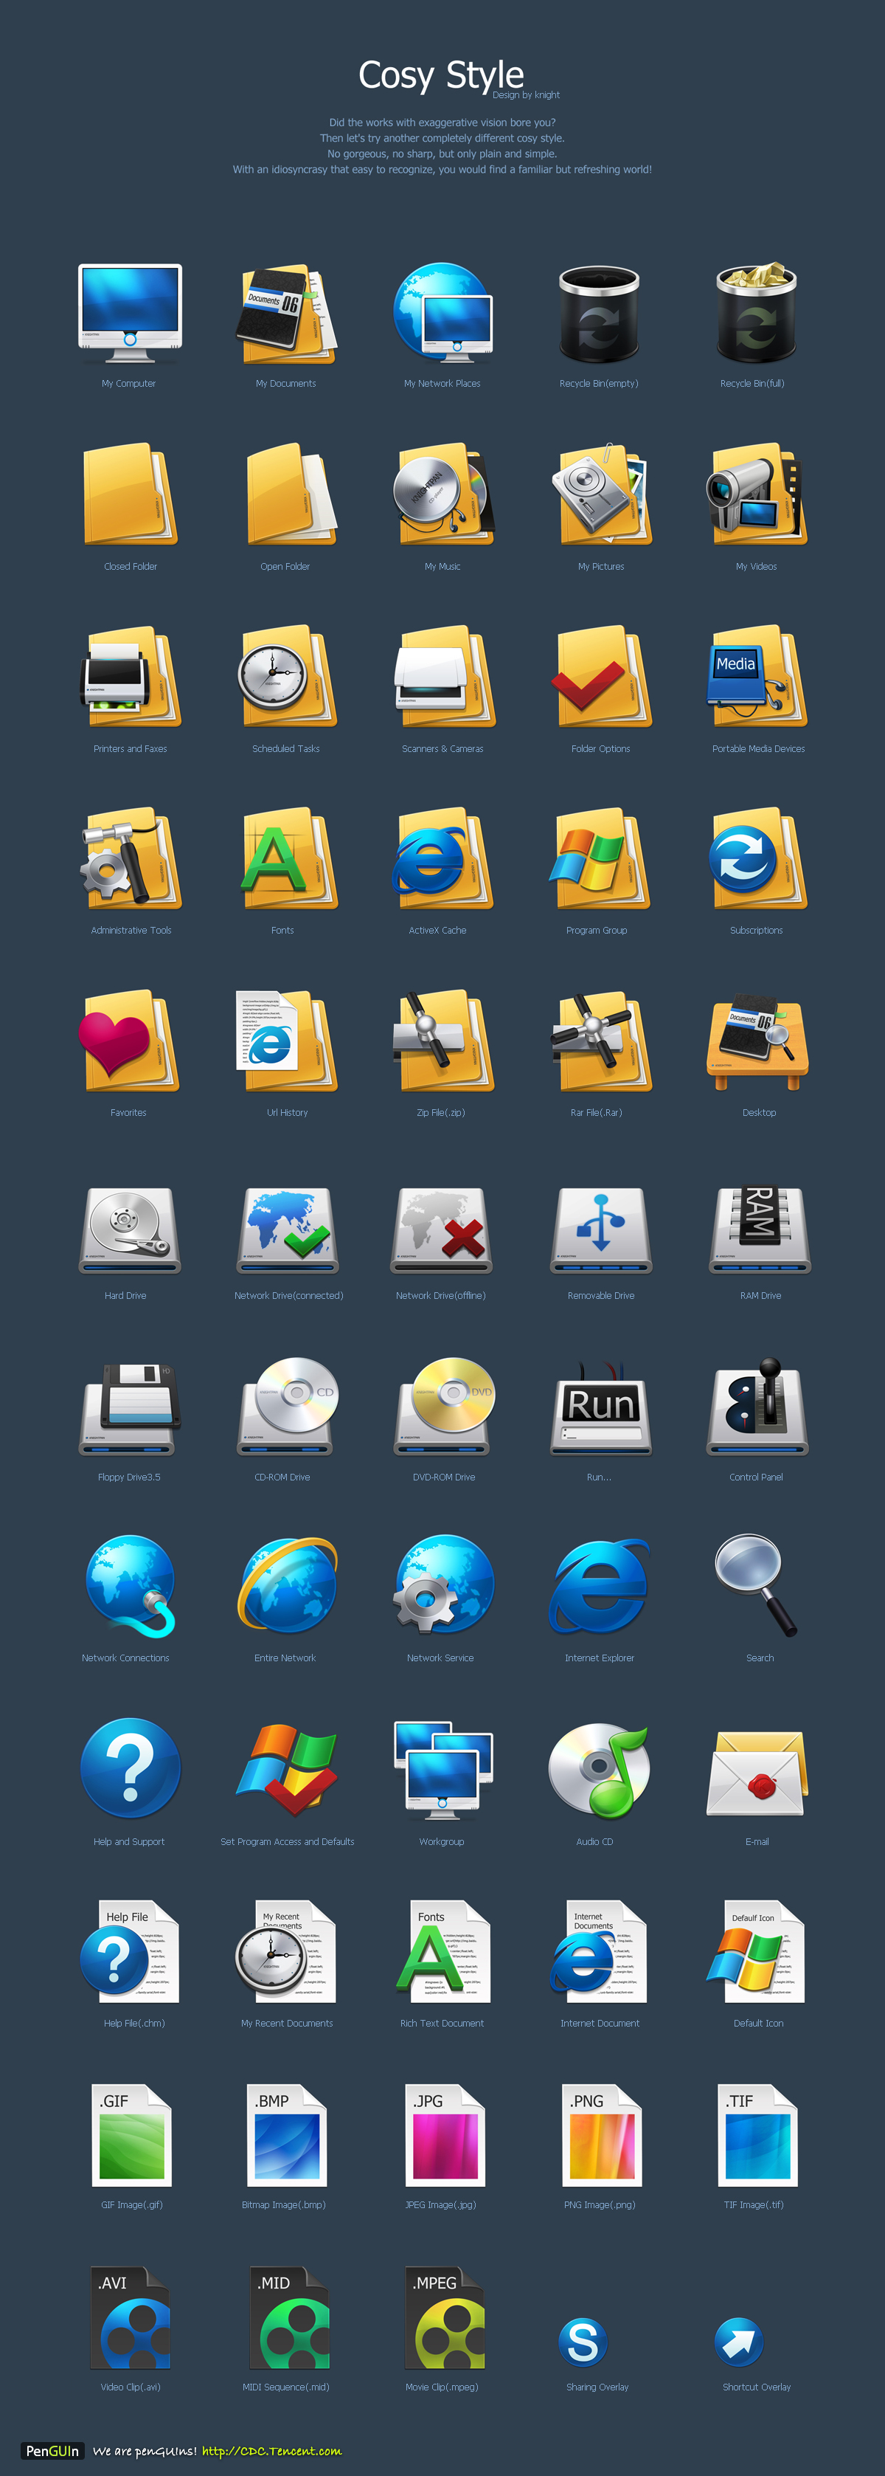Select the Rich Text Document icon
885x2476 pixels.
point(443,1951)
